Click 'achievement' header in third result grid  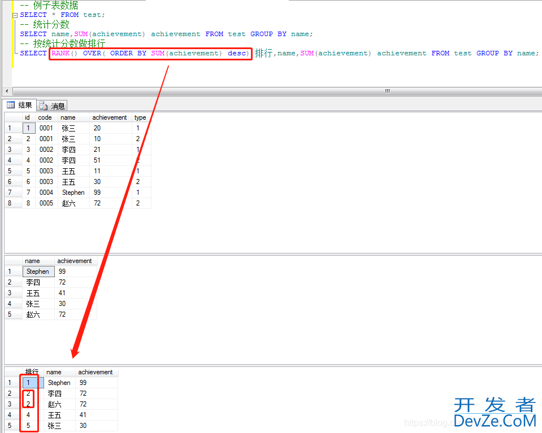(96, 372)
